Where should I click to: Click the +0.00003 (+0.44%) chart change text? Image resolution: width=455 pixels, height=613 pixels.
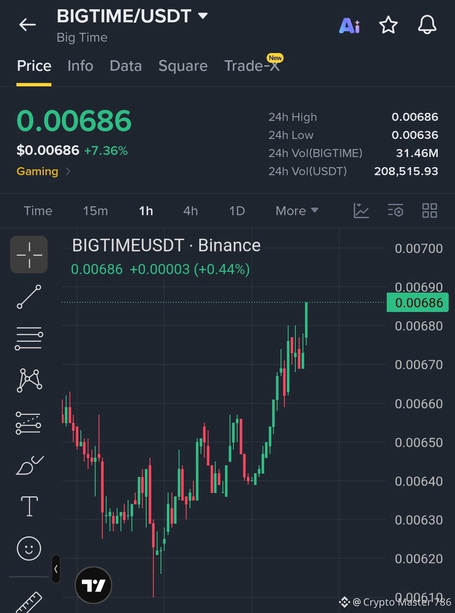[x=190, y=269]
